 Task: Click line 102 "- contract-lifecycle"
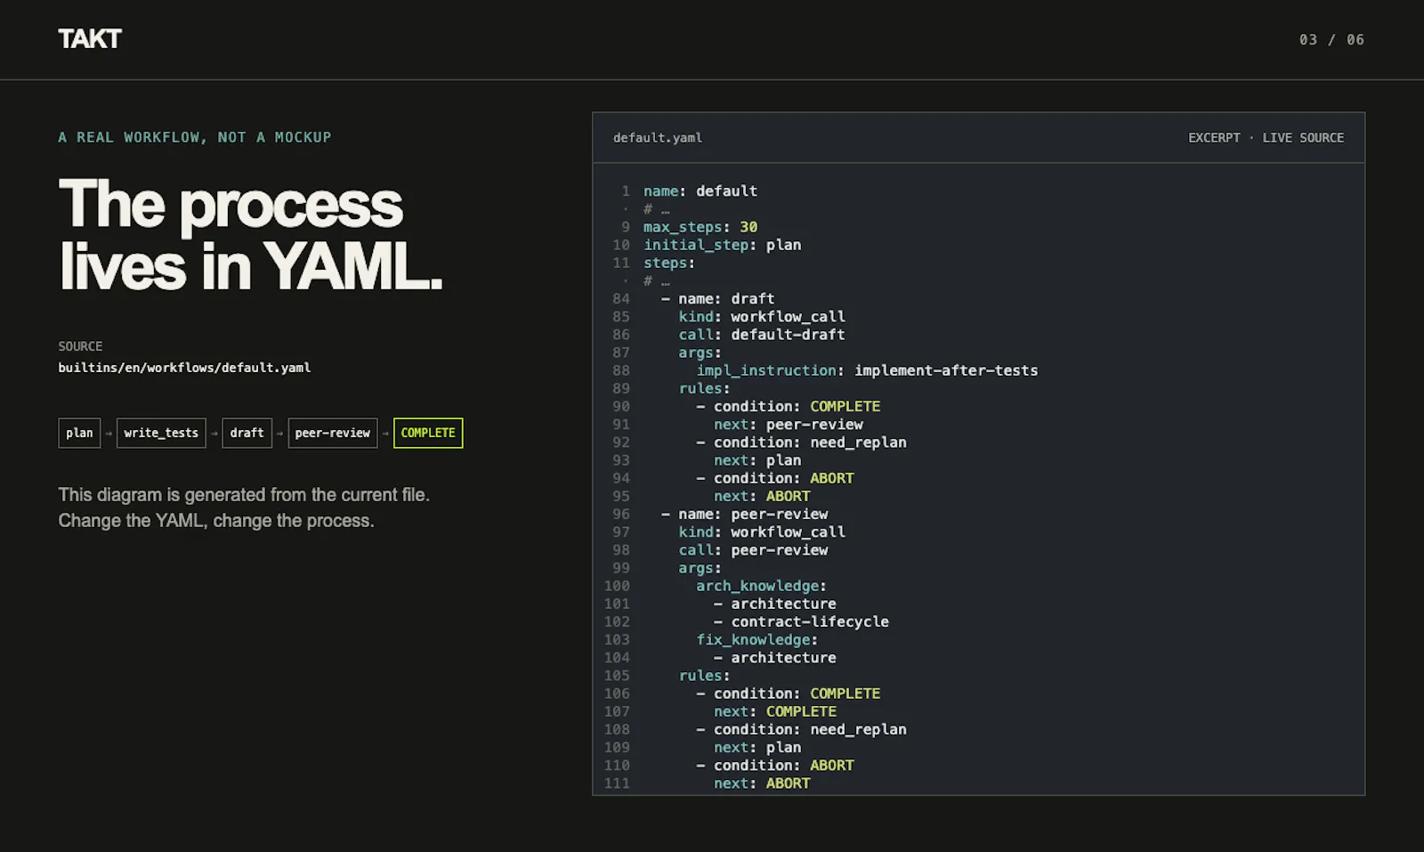pos(802,621)
